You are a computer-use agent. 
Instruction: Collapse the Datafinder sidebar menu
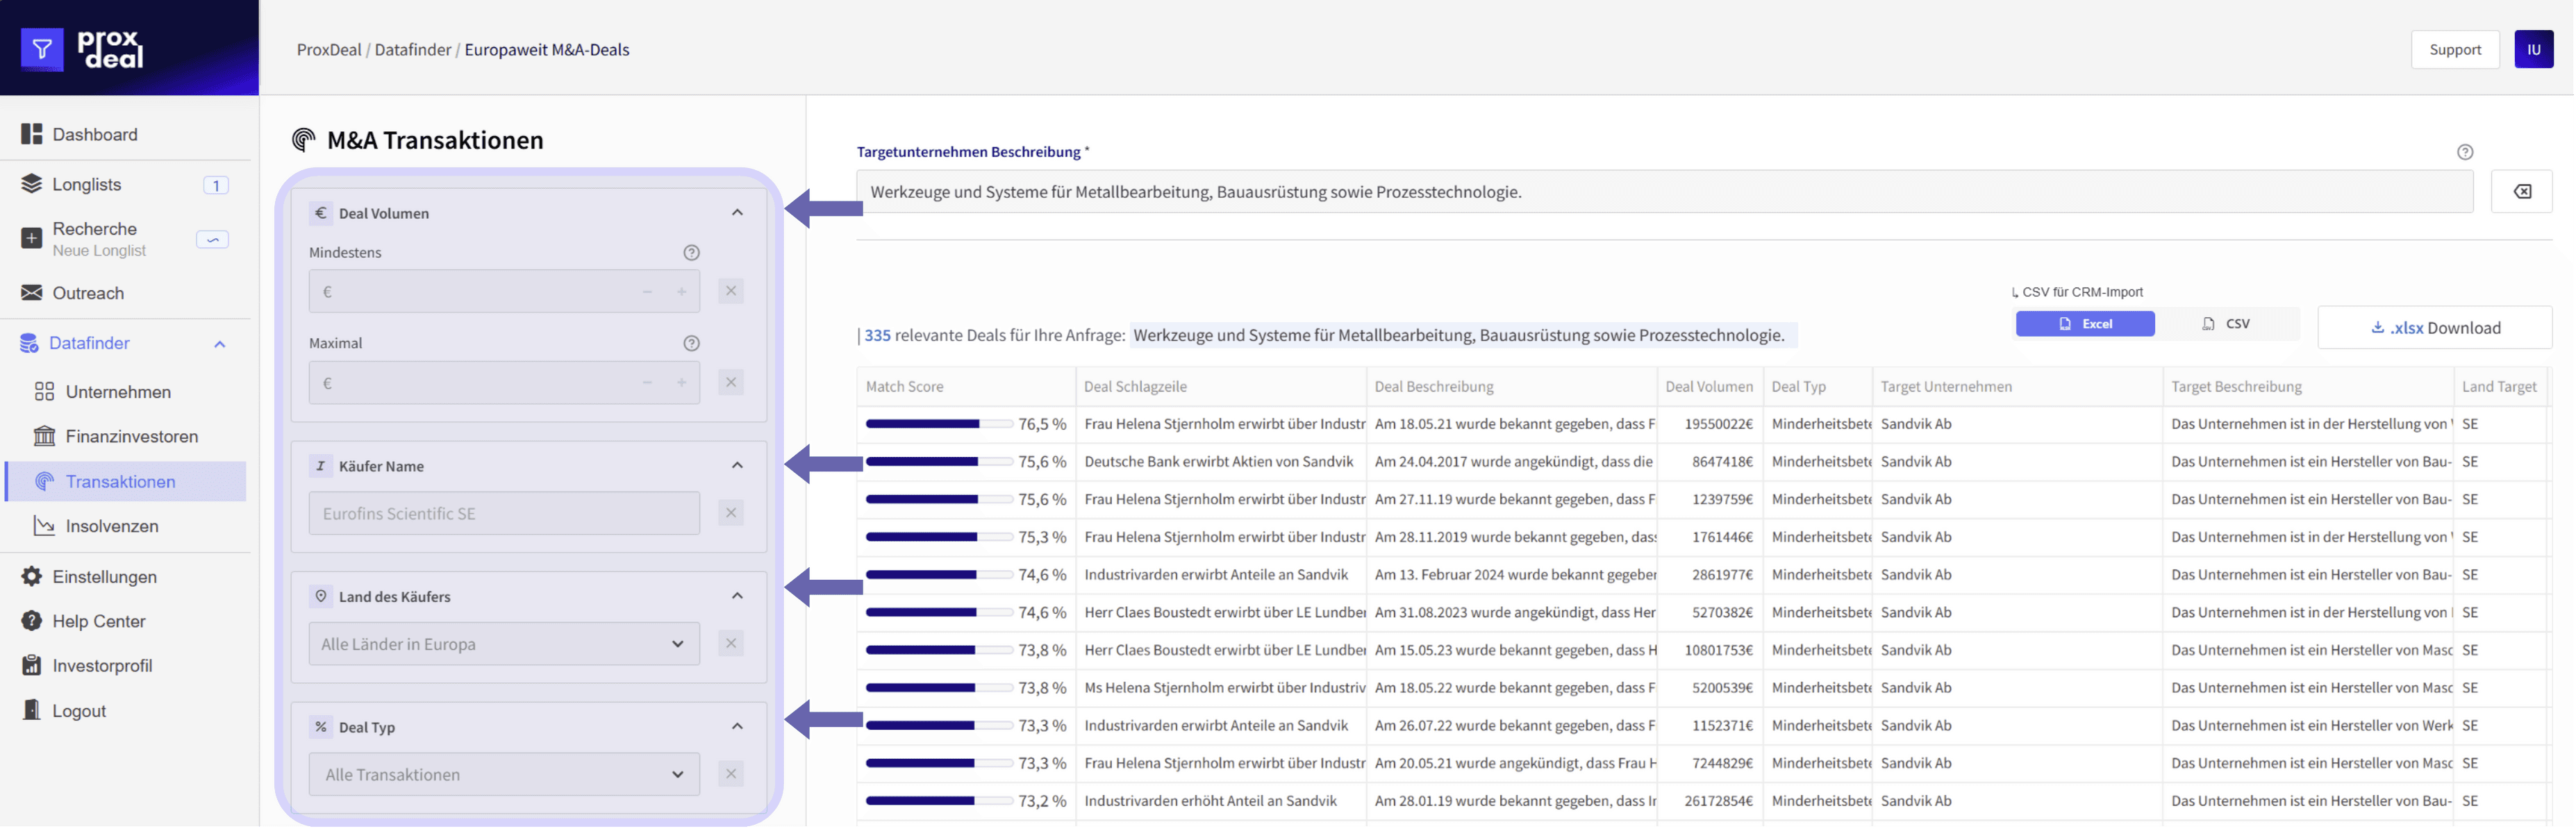click(x=220, y=344)
